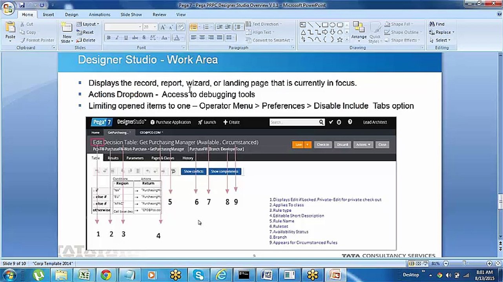Activate the Format Painter

tap(37, 40)
